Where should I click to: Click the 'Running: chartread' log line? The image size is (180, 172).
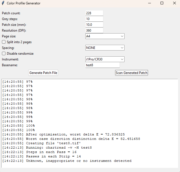tap(59, 148)
